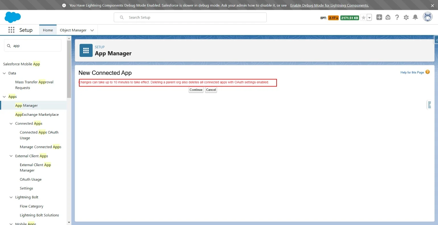Open the favorites list dropdown arrow

coord(369,18)
